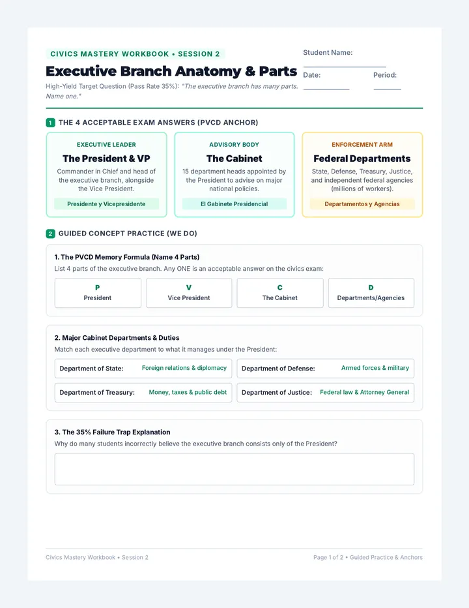Click the 4 Acceptable Exam Answers heading

tap(158, 123)
